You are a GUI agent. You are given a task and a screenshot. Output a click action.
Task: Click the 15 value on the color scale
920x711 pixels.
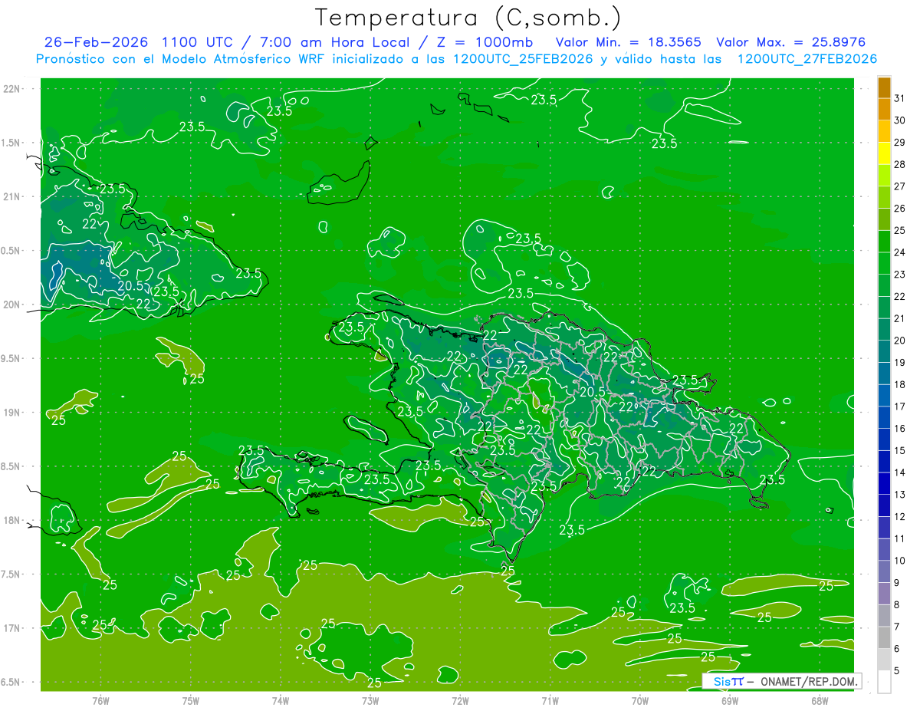900,450
